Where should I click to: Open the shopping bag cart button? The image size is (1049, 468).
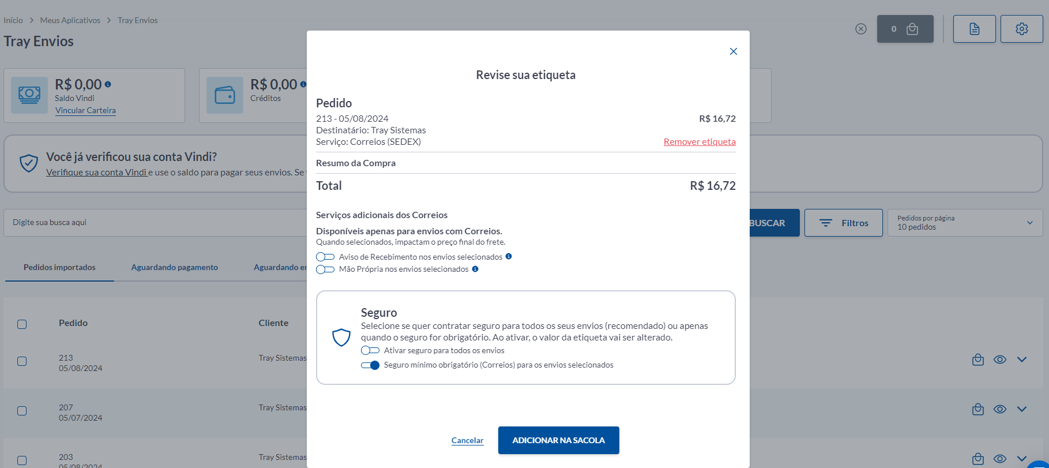(x=905, y=29)
